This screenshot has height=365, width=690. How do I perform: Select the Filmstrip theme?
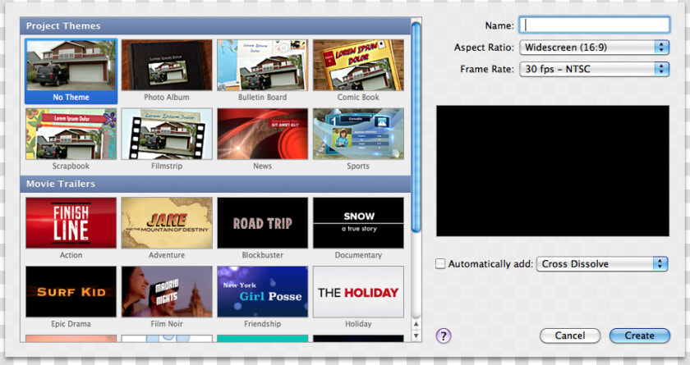point(167,134)
